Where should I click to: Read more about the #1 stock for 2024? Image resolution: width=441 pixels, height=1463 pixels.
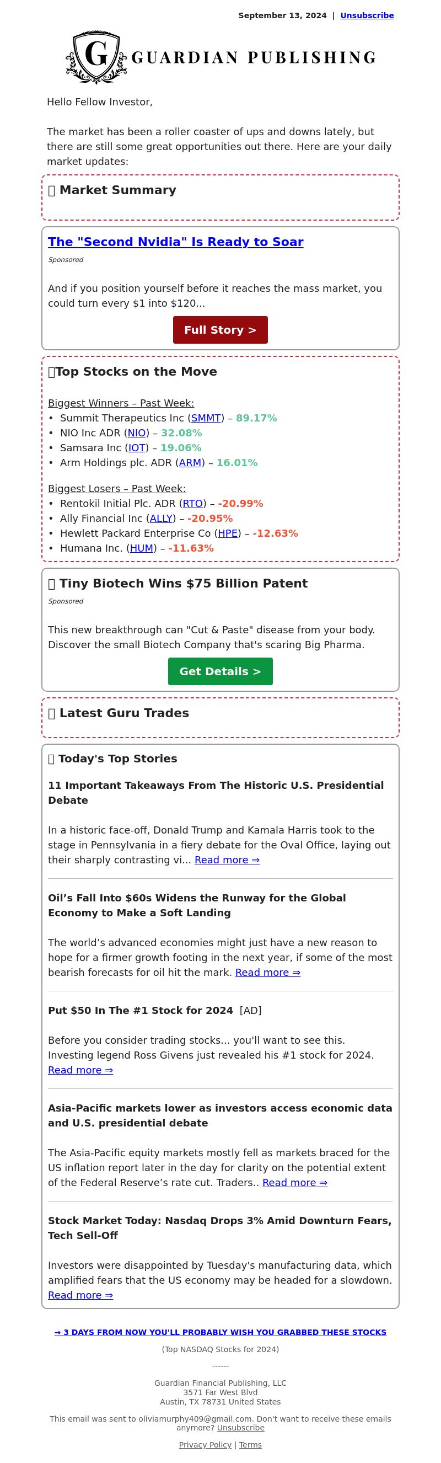(80, 1070)
